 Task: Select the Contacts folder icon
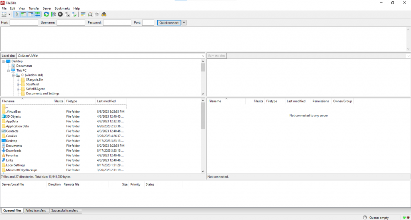click(4, 131)
